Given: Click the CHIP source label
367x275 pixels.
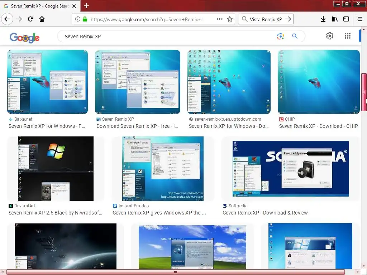Looking at the screenshot, I should 290,119.
